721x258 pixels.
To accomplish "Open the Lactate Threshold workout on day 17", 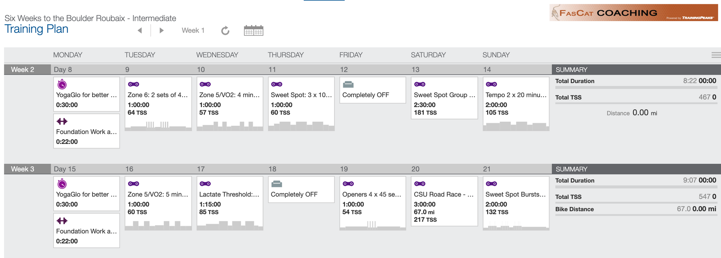I will pyautogui.click(x=230, y=203).
